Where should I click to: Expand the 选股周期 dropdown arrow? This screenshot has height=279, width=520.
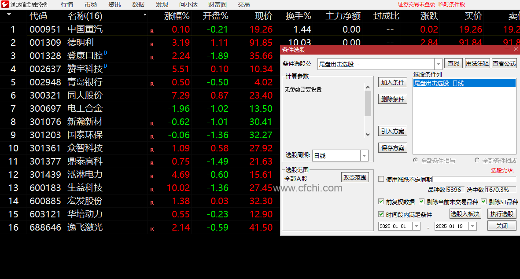tap(364, 155)
